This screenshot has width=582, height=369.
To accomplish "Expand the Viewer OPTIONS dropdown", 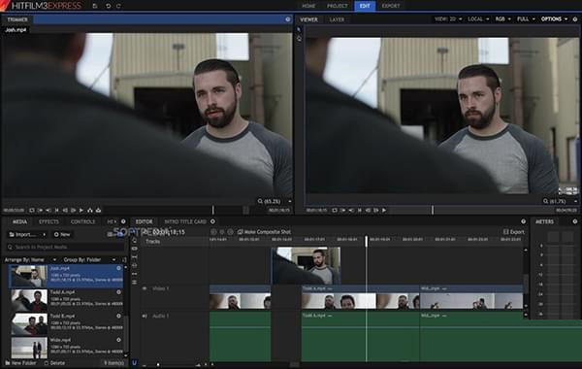I will click(554, 19).
